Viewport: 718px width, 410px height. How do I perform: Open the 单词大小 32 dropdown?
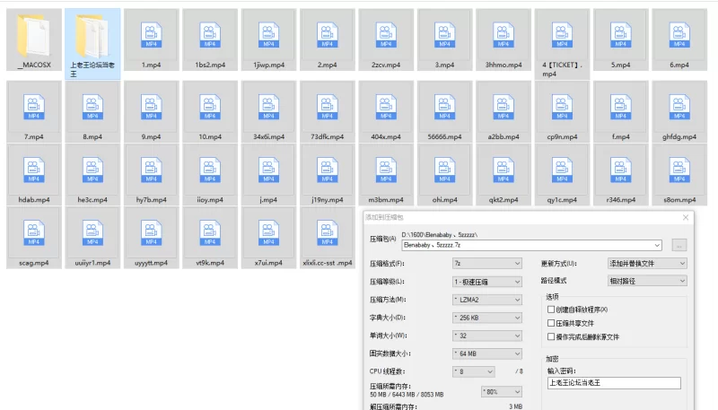click(x=487, y=336)
